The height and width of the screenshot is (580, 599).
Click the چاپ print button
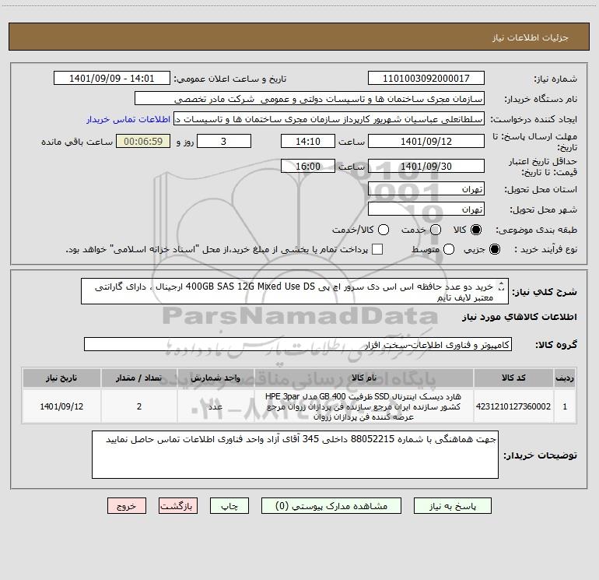click(x=229, y=506)
